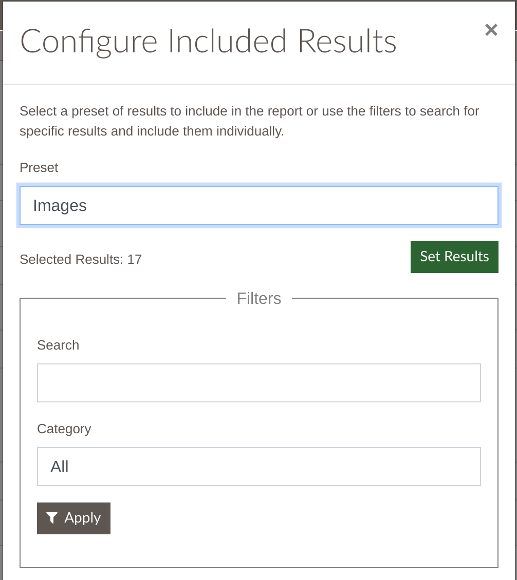
Task: Apply the filters with the Apply button
Action: pyautogui.click(x=73, y=518)
